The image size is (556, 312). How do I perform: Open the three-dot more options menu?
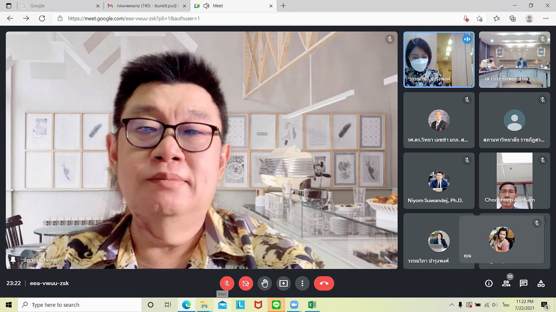point(302,283)
